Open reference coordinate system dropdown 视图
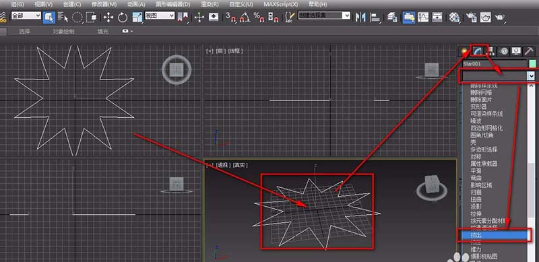Viewport: 539px width, 262px height. (160, 15)
